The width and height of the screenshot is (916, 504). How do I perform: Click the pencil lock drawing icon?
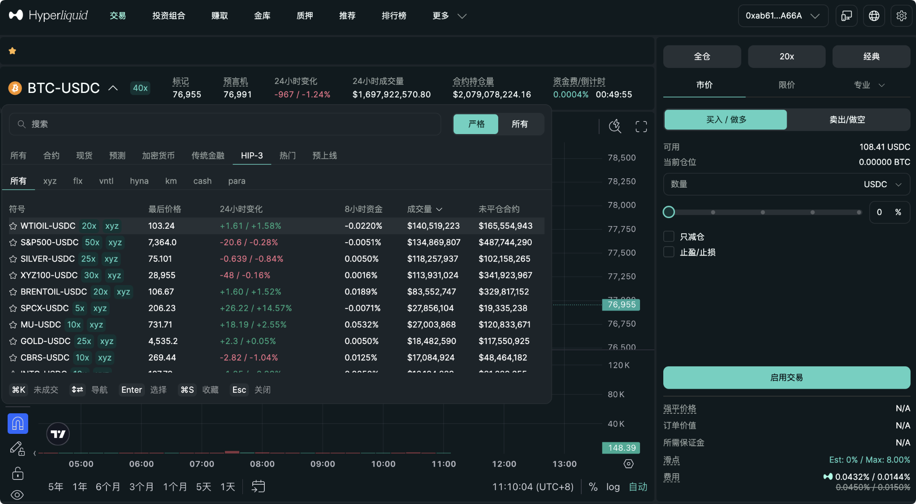coord(17,448)
